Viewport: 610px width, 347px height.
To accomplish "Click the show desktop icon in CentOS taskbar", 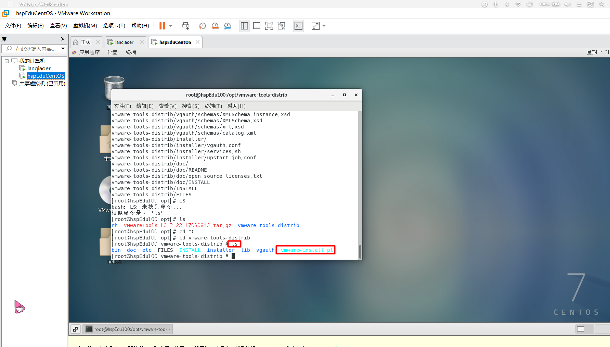I will point(76,329).
